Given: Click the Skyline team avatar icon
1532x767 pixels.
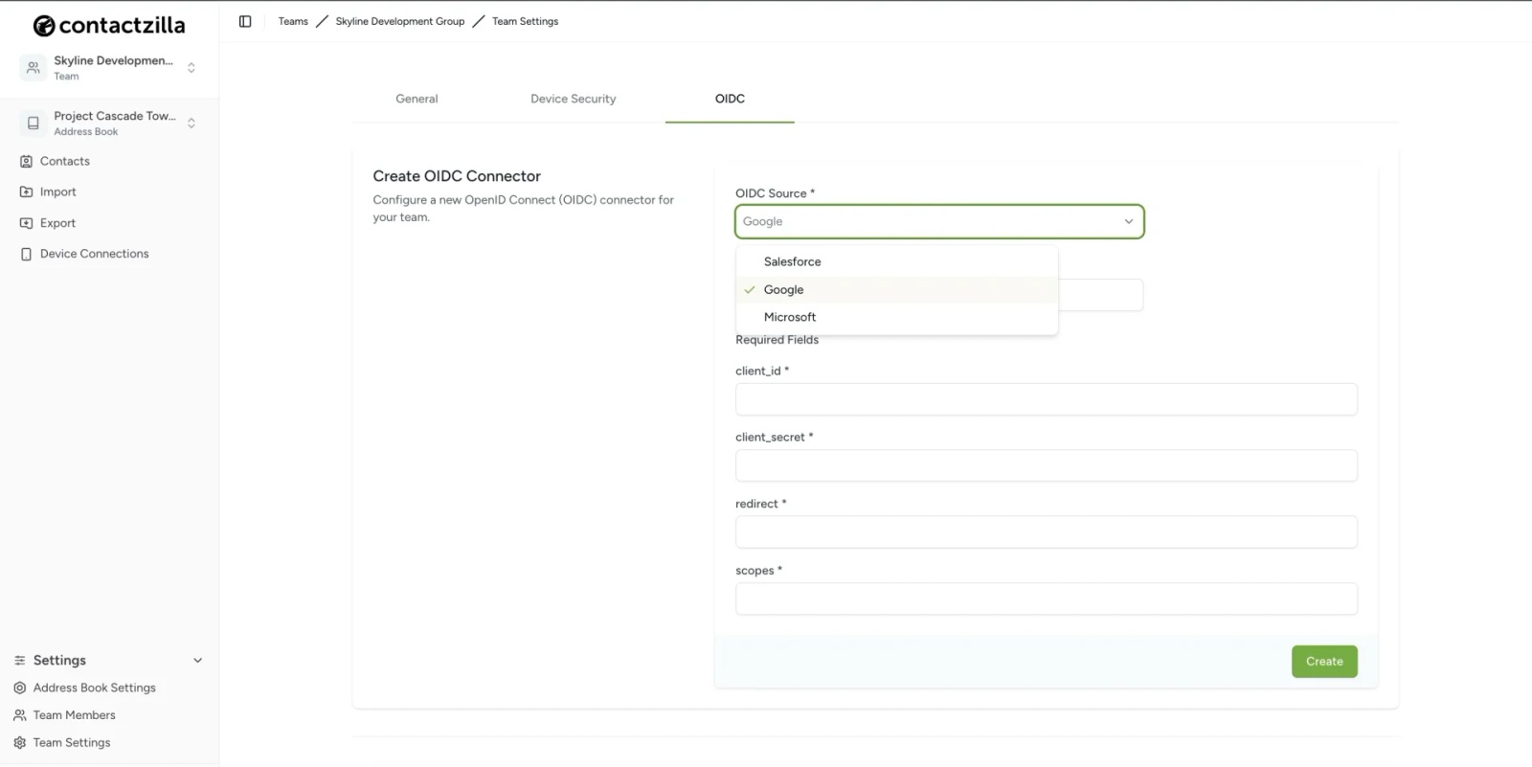Looking at the screenshot, I should tap(34, 67).
